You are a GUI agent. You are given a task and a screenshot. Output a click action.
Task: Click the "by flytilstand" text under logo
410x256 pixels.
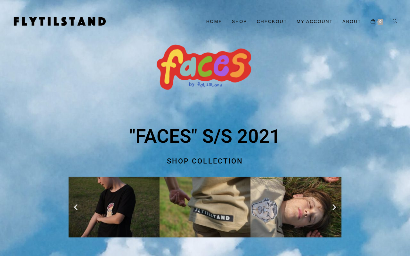click(x=206, y=84)
